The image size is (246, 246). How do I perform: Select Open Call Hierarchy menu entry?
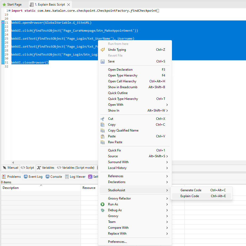135,81
